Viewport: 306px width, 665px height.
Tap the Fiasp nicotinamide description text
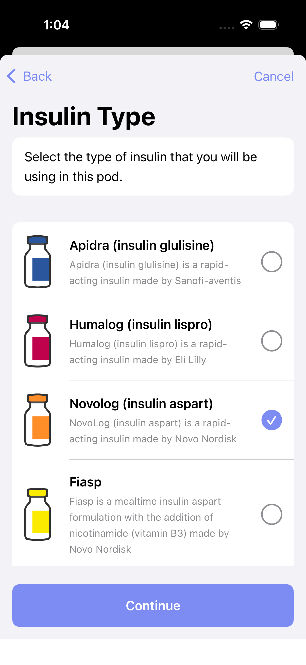click(149, 525)
